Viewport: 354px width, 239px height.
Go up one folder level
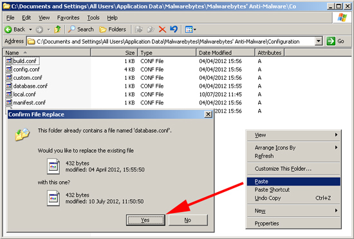coord(57,30)
